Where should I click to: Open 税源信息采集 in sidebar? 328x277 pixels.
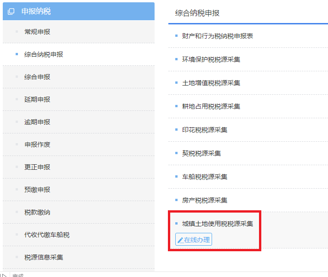(x=44, y=257)
